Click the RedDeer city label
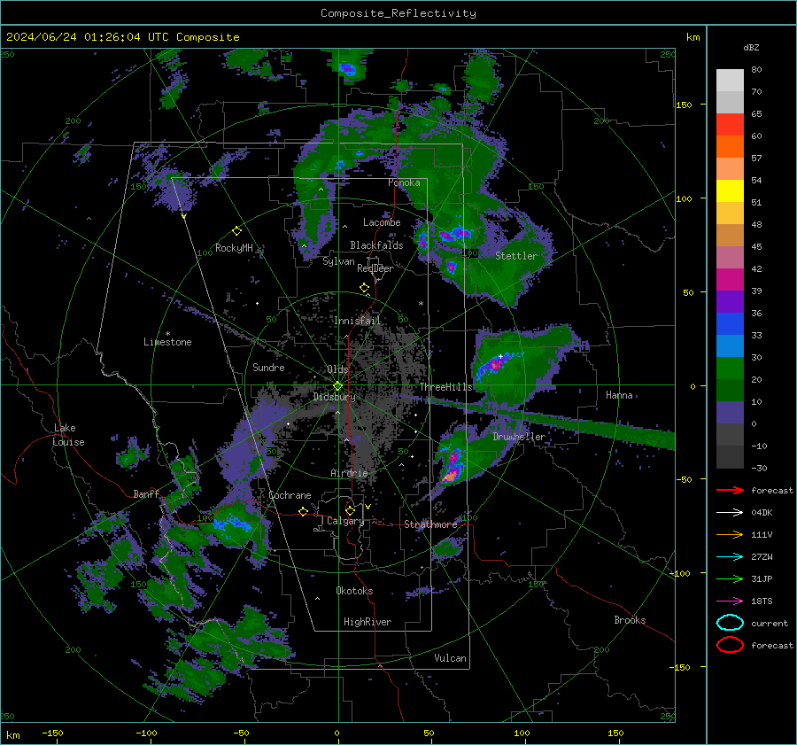This screenshot has height=745, width=797. 375,268
